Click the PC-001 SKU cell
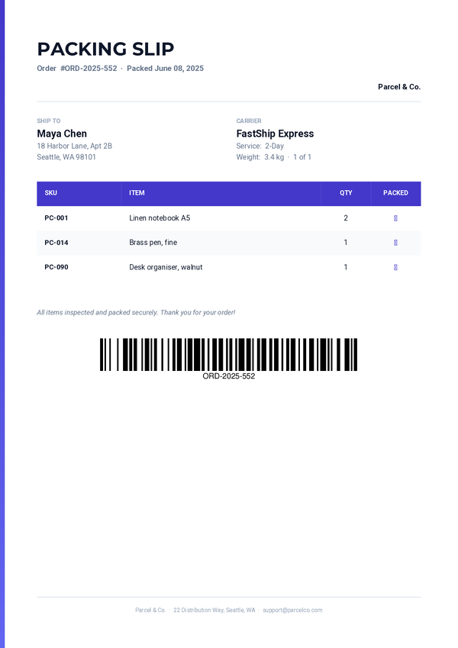The width and height of the screenshot is (458, 648). pyautogui.click(x=56, y=218)
